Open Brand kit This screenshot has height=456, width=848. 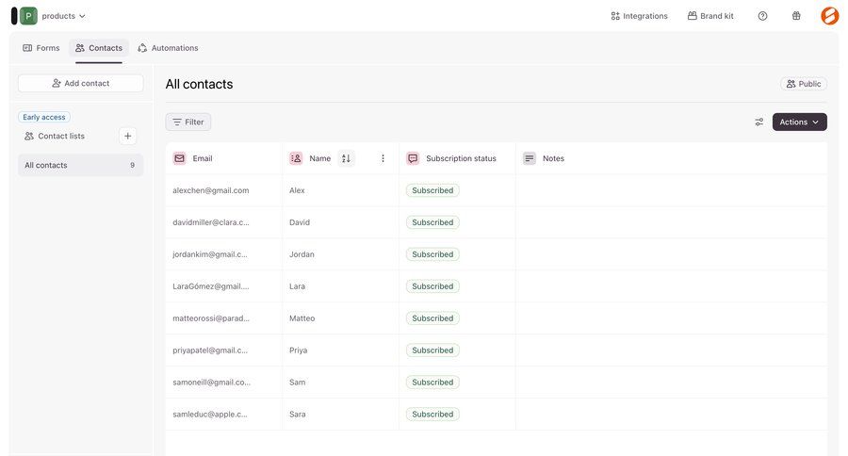click(710, 16)
